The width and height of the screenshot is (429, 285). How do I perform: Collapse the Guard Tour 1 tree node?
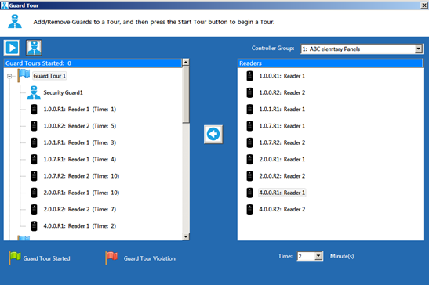coord(9,76)
